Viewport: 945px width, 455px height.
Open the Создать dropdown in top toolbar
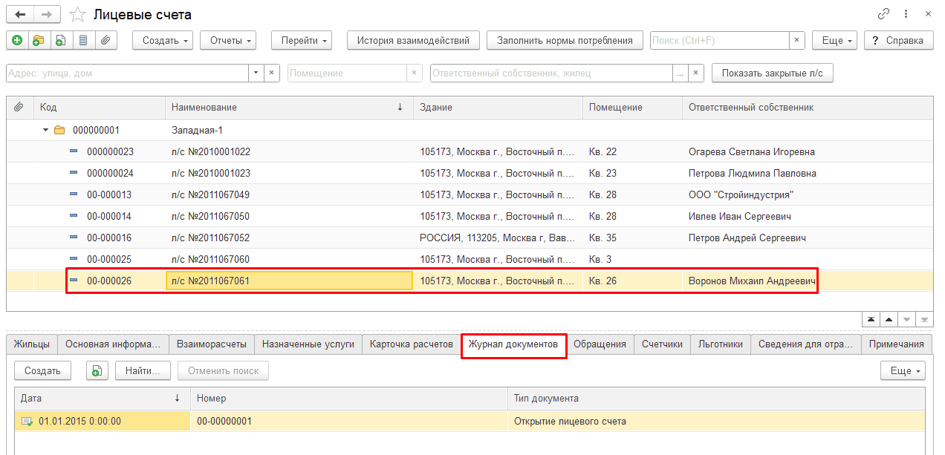tap(163, 40)
